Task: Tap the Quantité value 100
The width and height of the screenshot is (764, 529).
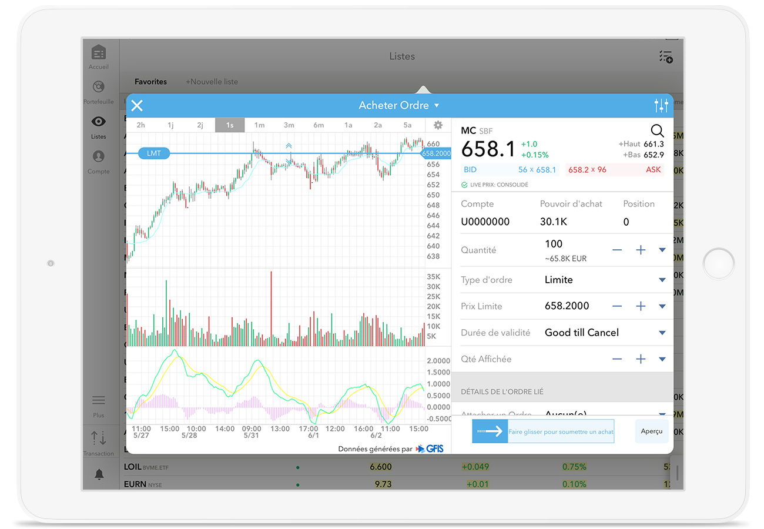Action: click(554, 244)
